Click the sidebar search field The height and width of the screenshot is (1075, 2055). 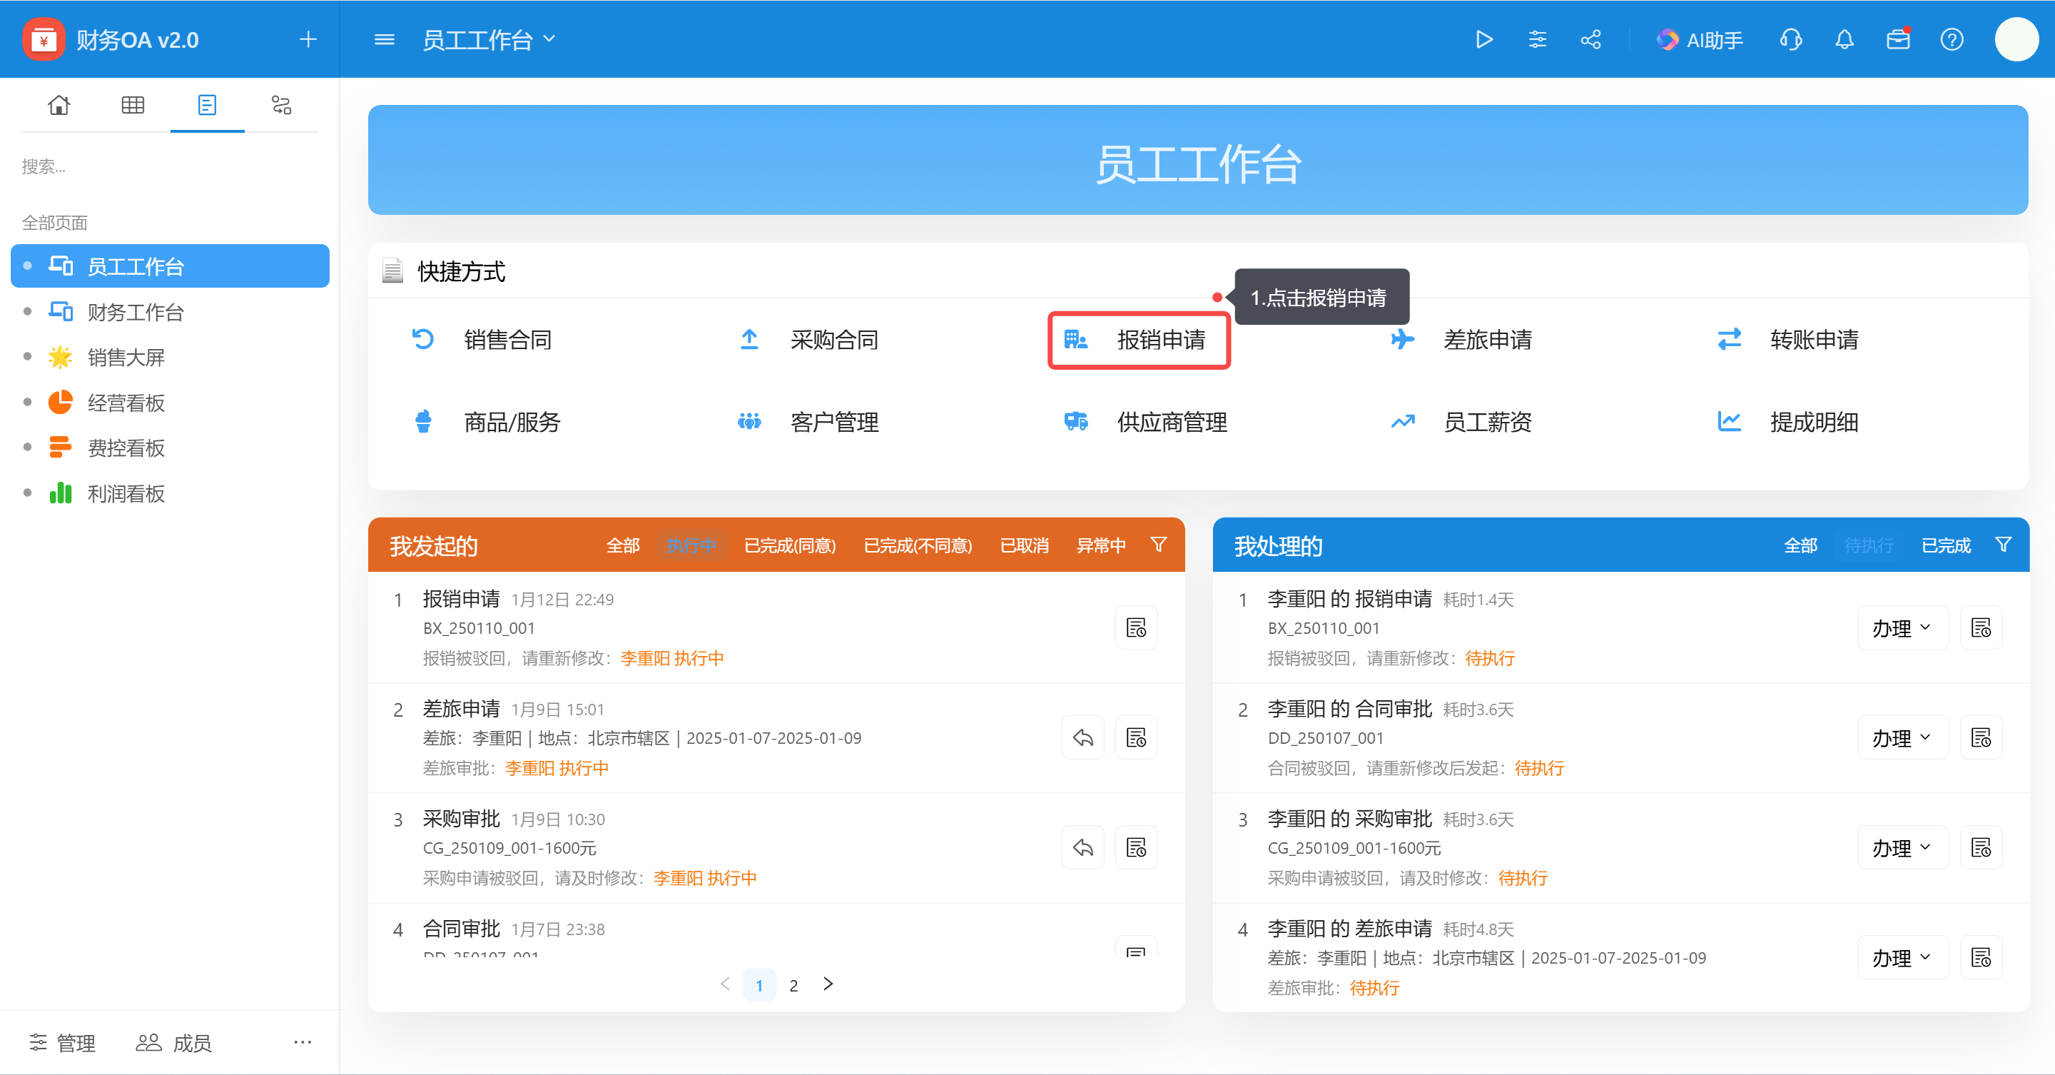point(170,166)
